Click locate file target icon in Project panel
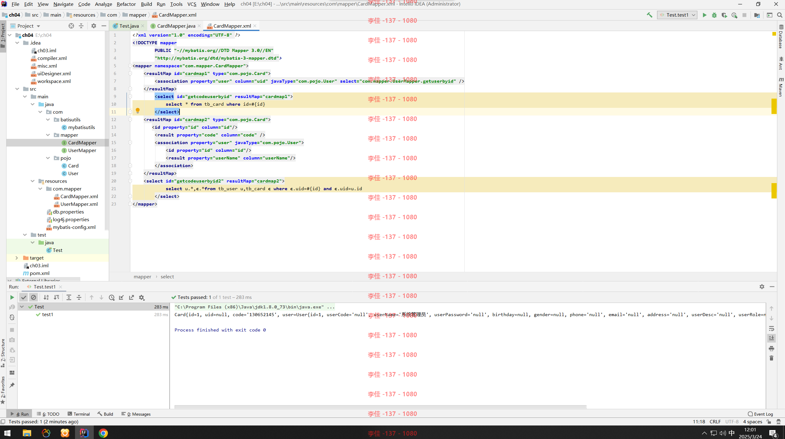 pos(71,26)
